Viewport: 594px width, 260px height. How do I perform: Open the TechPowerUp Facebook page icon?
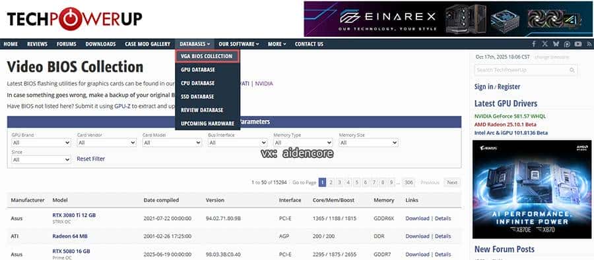coord(534,44)
